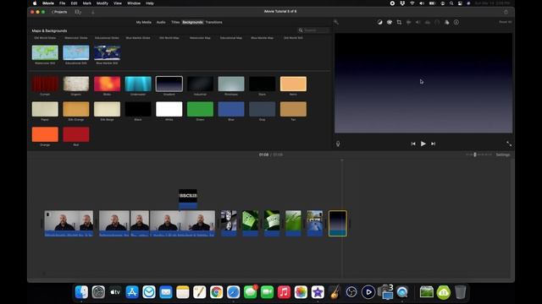Open the speed adjustment tool
Viewport: 542px width, 304px height.
tap(437, 22)
